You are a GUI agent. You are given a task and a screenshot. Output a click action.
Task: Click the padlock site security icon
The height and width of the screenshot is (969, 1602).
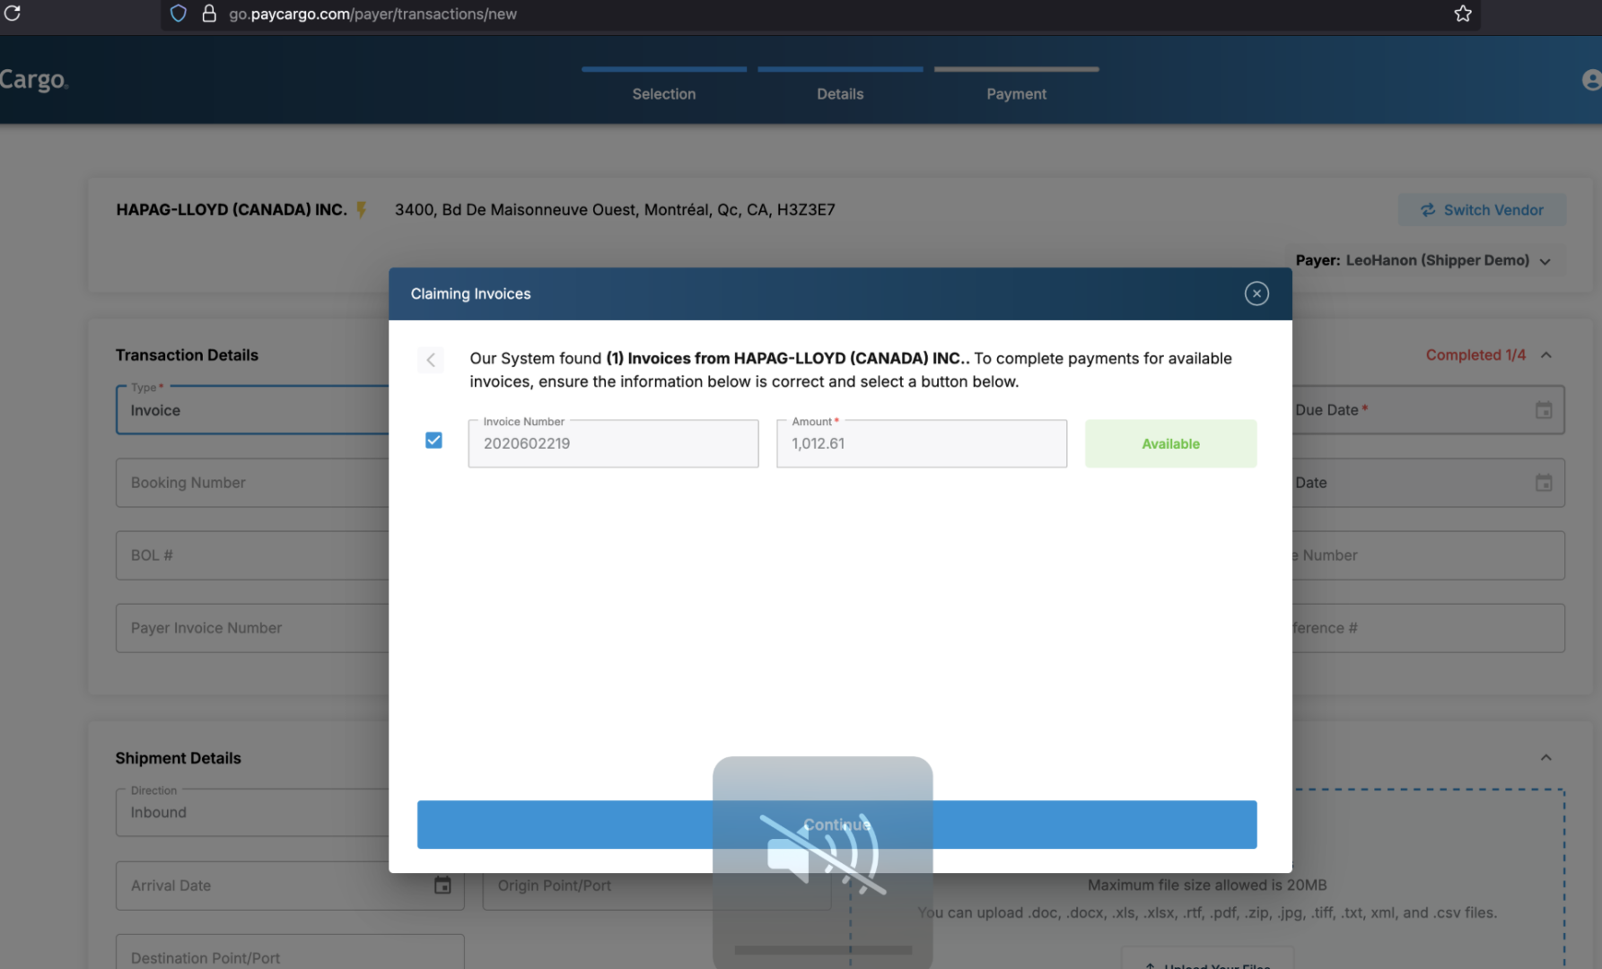coord(209,13)
